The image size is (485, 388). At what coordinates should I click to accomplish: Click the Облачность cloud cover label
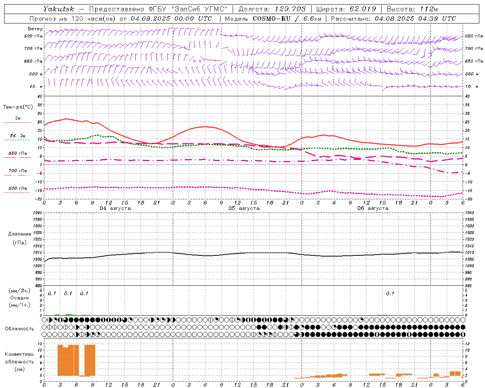(19, 329)
